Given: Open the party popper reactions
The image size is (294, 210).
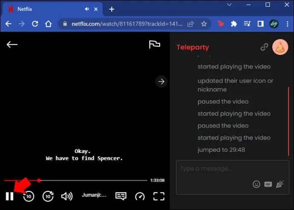Looking at the screenshot, I should tap(280, 184).
